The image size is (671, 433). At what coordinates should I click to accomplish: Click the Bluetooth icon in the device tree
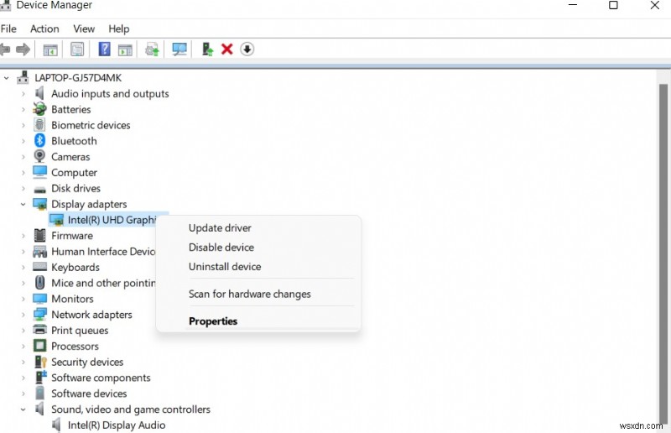coord(39,141)
